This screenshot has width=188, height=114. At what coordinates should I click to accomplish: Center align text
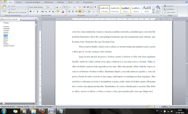[x=73, y=11]
